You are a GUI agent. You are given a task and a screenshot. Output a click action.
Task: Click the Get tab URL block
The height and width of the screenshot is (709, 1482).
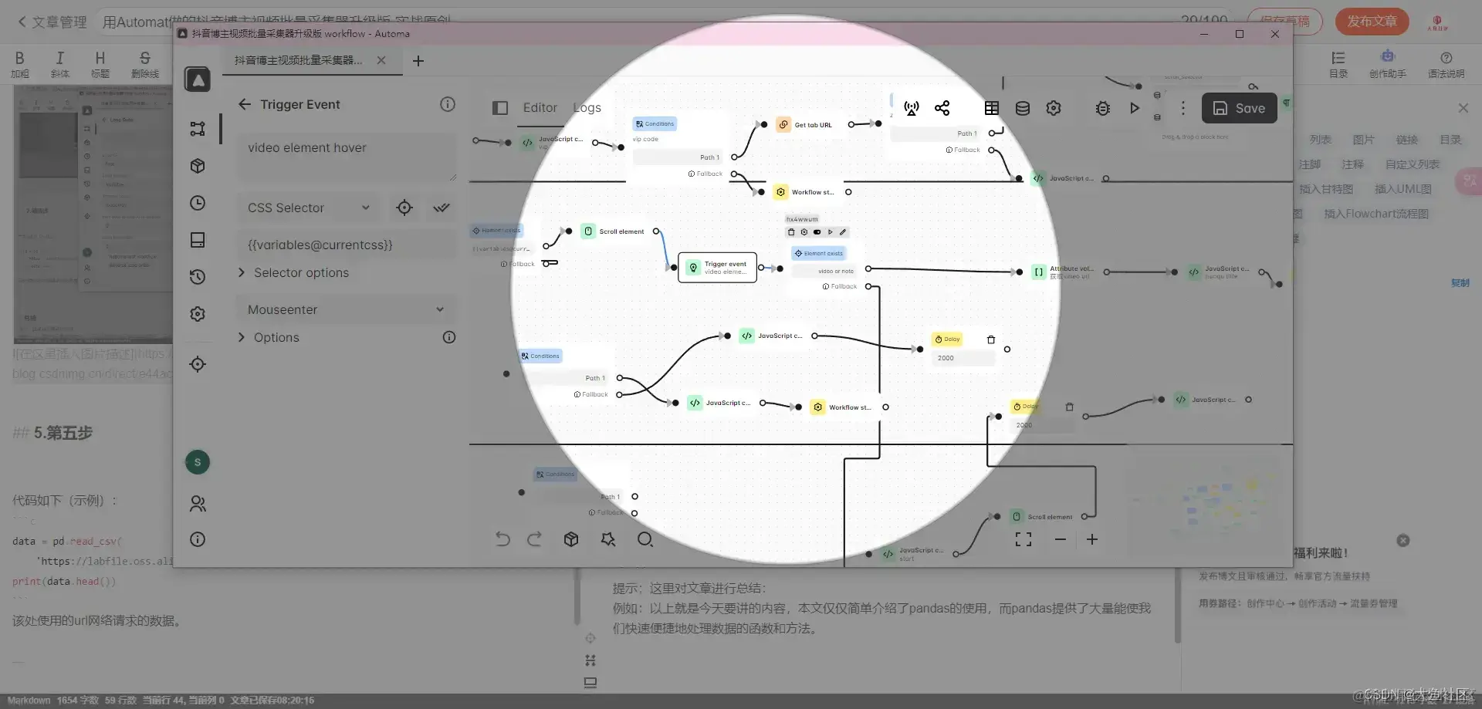[x=806, y=124]
